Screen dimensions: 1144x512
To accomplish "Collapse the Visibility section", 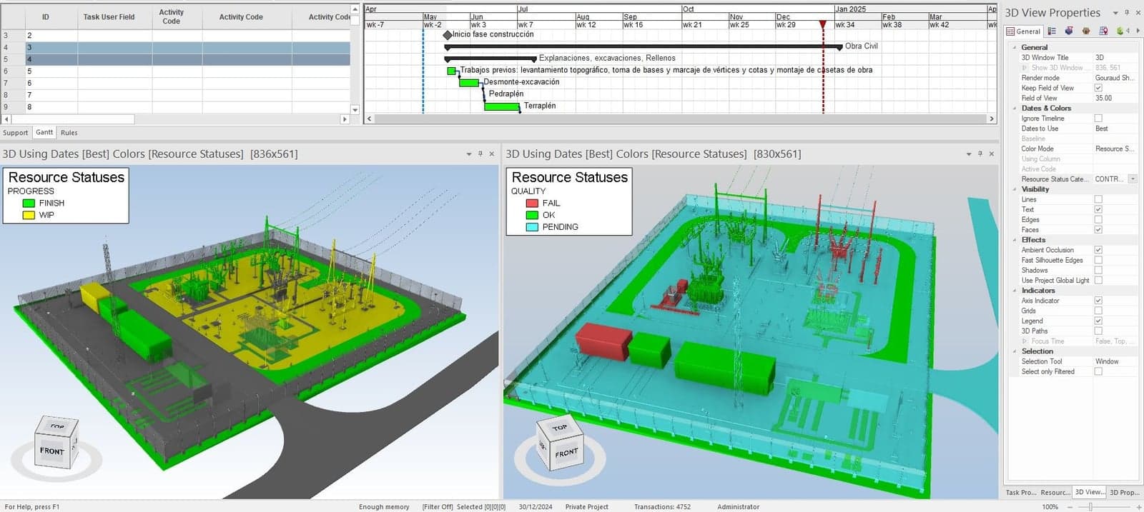I will tap(1015, 189).
